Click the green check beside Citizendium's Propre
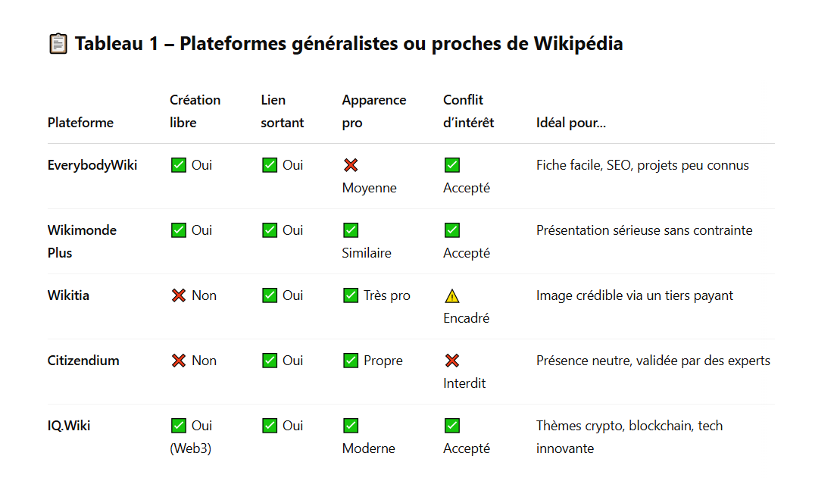The image size is (837, 478). 351,361
